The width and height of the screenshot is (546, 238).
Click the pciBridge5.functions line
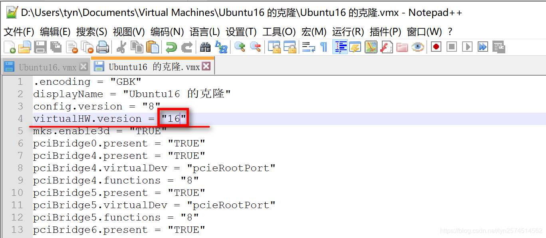pos(116,217)
